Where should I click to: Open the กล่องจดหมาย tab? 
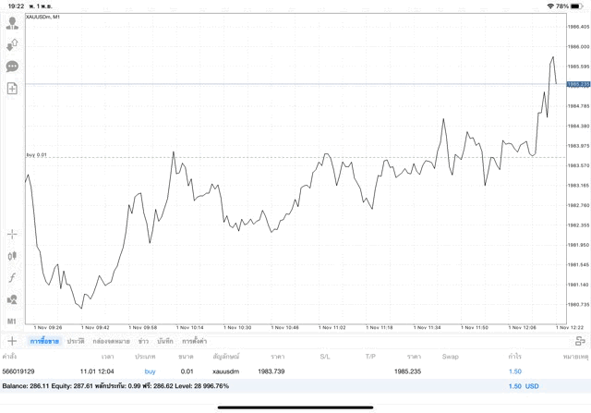click(111, 341)
